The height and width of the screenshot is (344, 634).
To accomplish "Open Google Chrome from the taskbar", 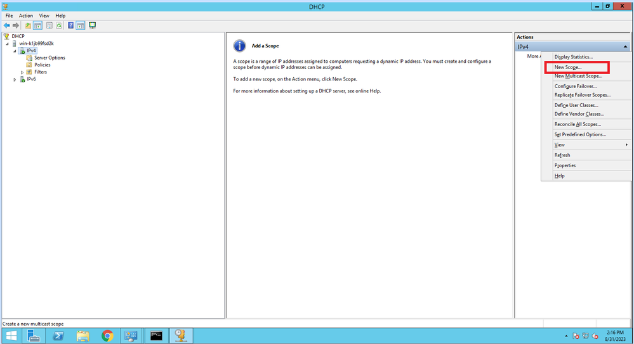I will pyautogui.click(x=107, y=336).
